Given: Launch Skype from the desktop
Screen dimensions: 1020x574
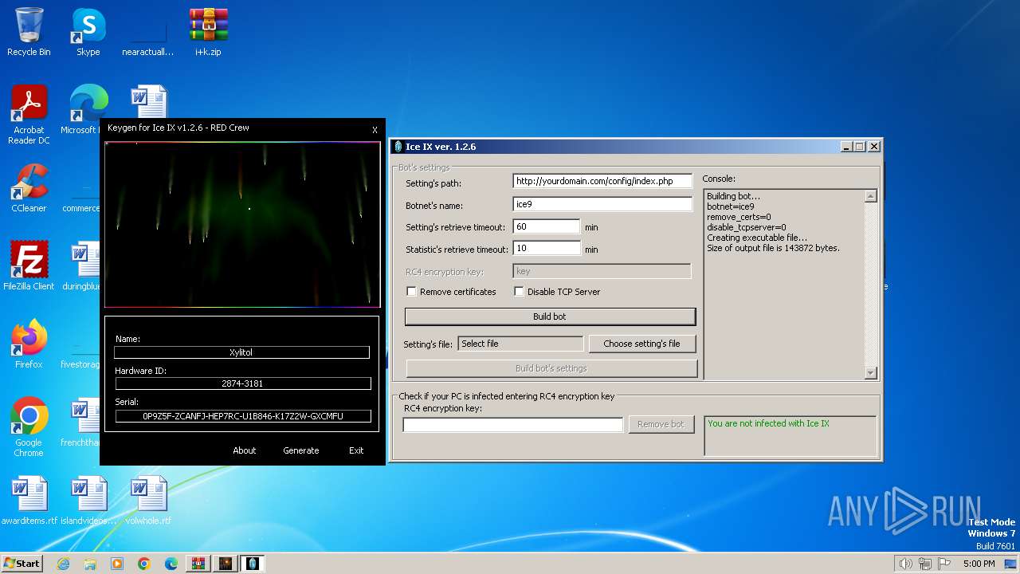Looking at the screenshot, I should point(88,33).
